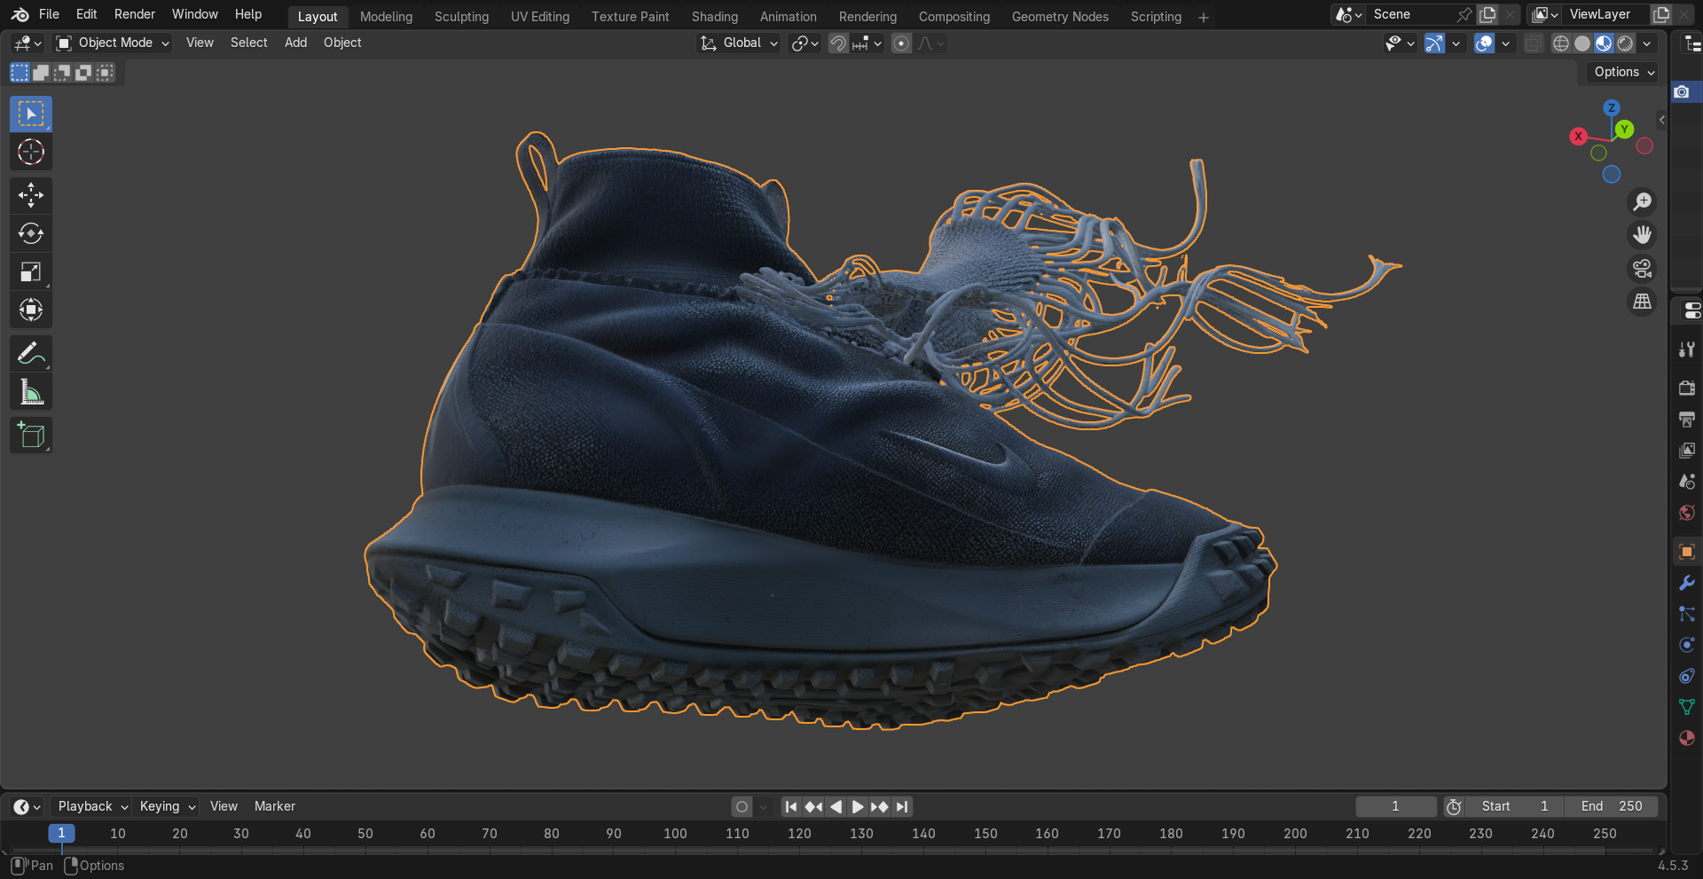Toggle snapping magnet icon
The width and height of the screenshot is (1703, 879).
pos(838,43)
